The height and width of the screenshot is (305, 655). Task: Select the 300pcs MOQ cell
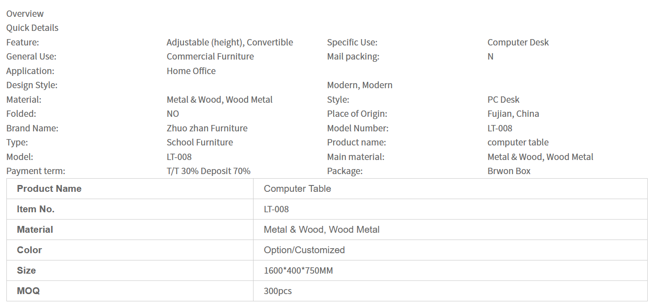point(278,291)
